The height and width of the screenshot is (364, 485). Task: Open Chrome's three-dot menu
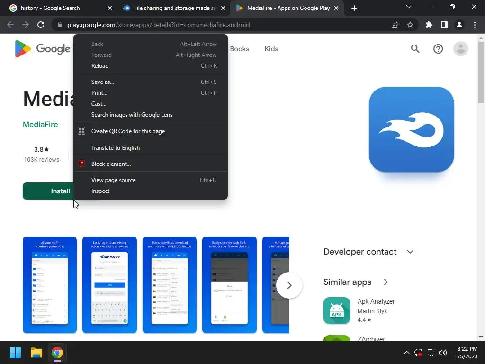tap(475, 25)
